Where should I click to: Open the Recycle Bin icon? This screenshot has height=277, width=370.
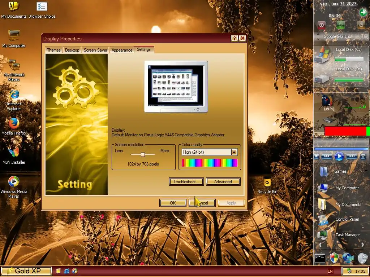pyautogui.click(x=267, y=185)
